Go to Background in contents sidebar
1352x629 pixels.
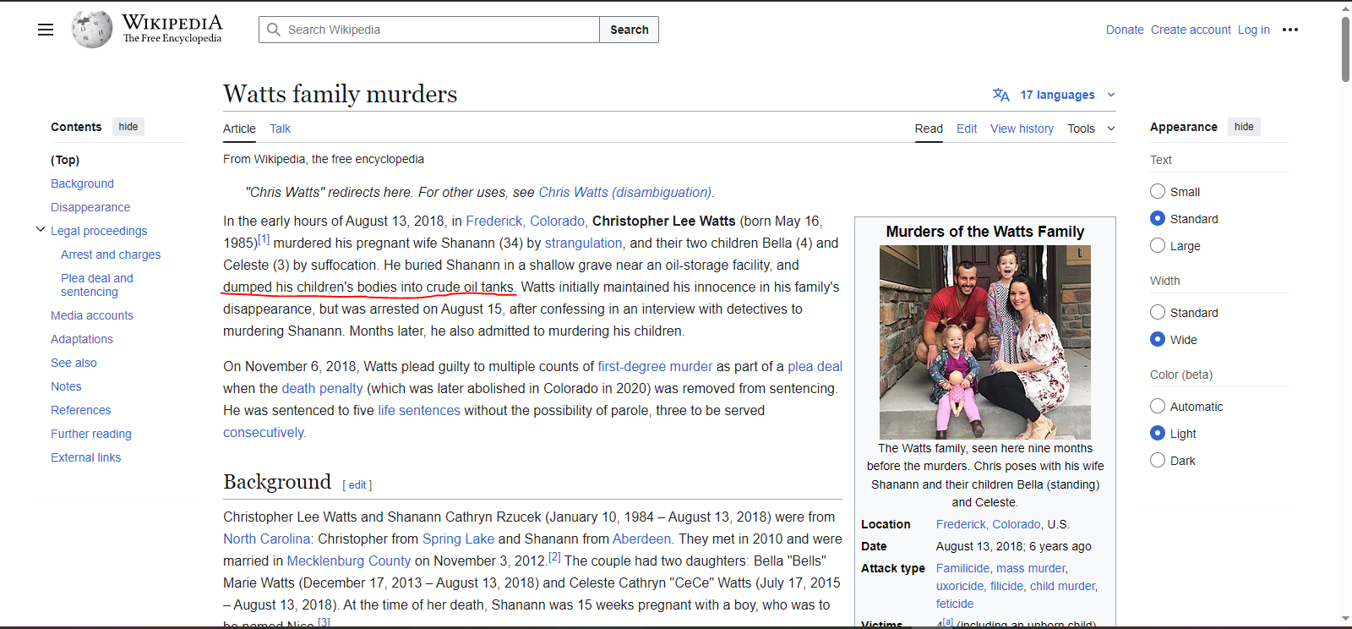(82, 183)
